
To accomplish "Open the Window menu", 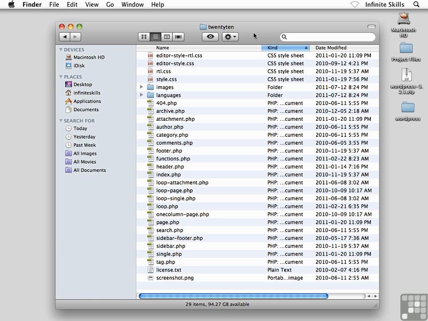I will pos(132,4).
